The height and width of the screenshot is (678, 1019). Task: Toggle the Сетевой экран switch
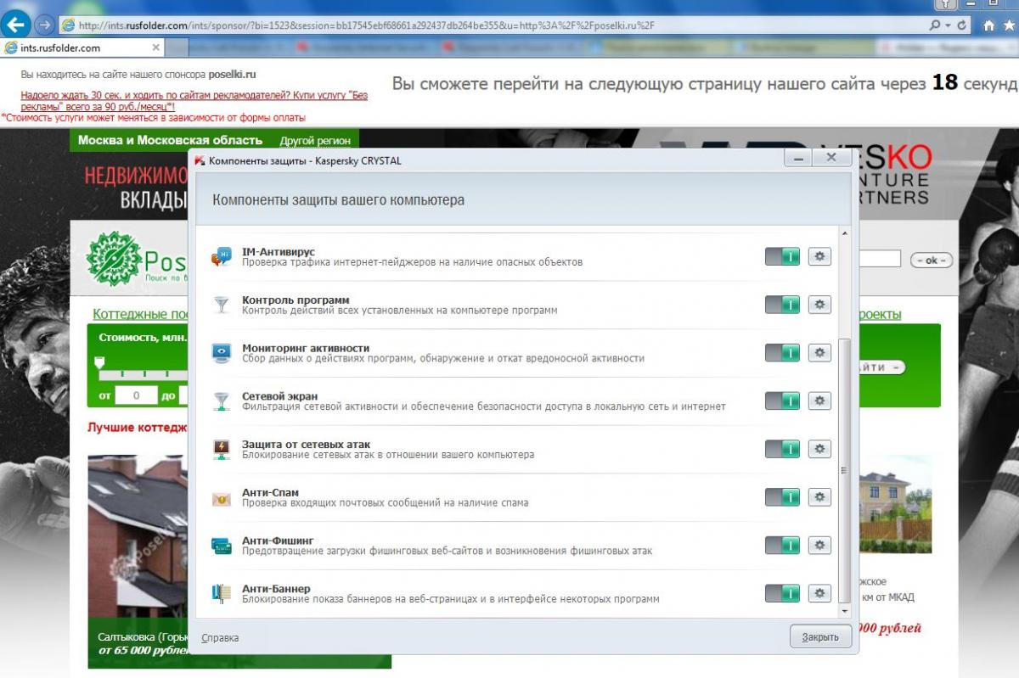click(x=782, y=400)
